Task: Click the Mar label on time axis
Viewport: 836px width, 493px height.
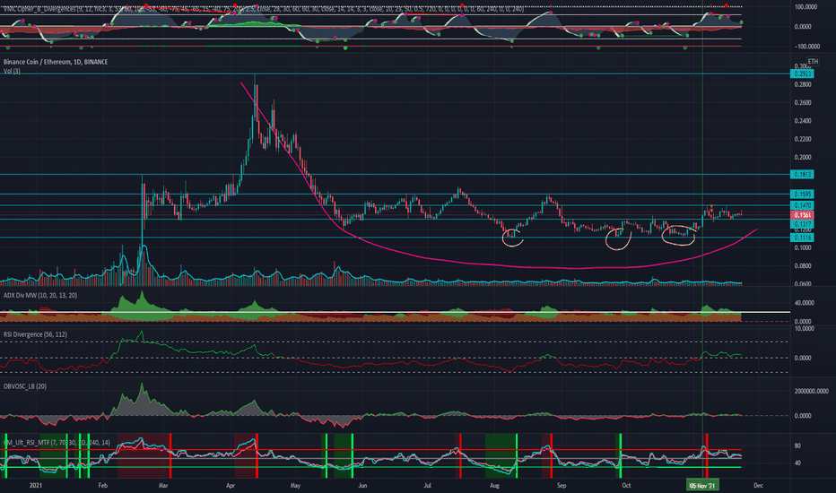Action: pos(163,486)
